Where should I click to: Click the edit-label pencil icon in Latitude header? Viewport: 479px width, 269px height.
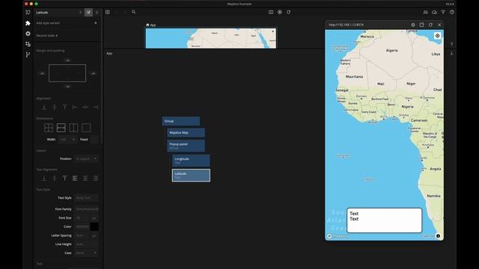coord(88,12)
